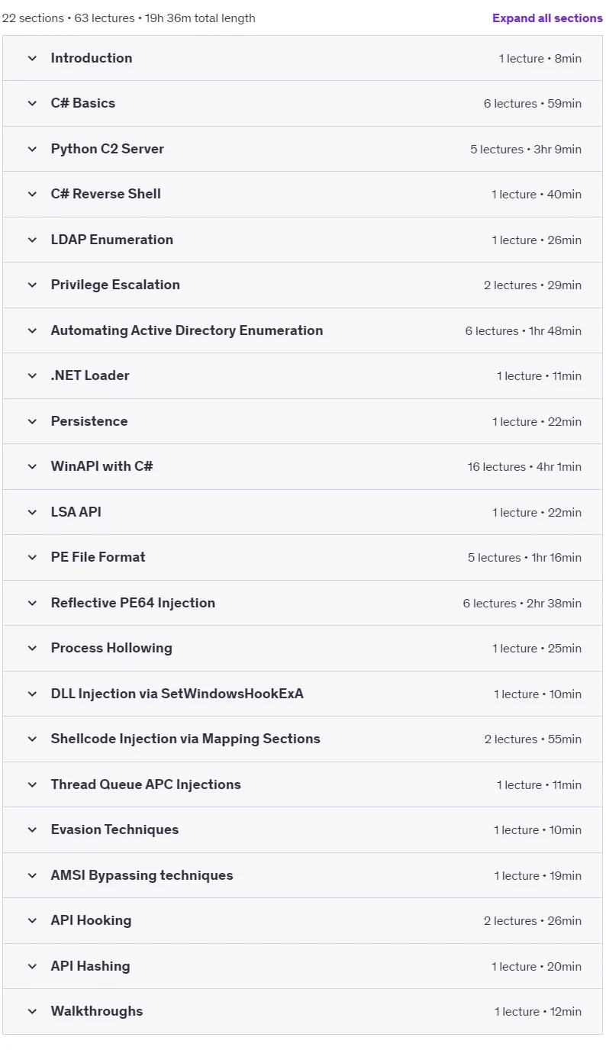The image size is (606, 1050).
Task: Open the C# Basics section chevron
Action: 32,104
